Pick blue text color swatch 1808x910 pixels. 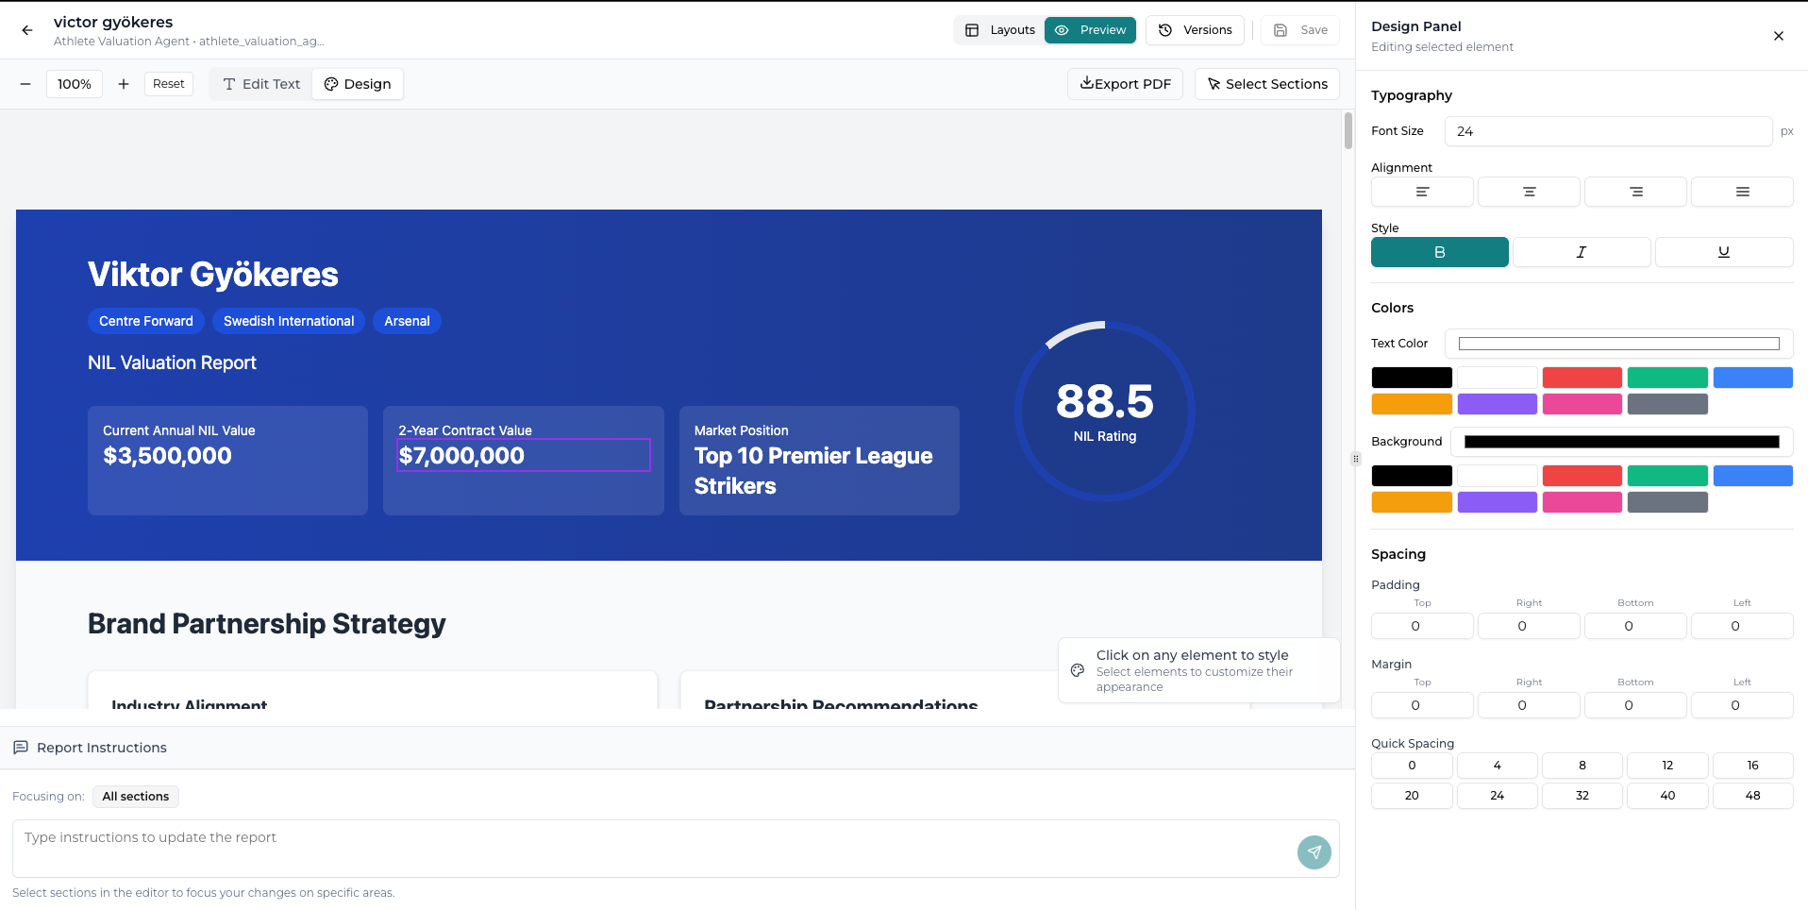tap(1753, 378)
